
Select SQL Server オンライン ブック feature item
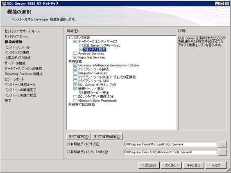[97, 85]
